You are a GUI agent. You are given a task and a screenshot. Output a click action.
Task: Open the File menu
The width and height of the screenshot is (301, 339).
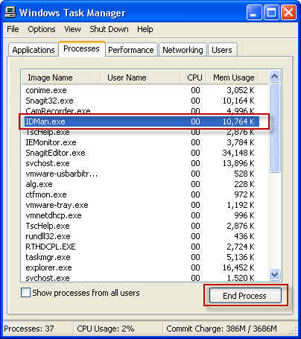pos(13,29)
